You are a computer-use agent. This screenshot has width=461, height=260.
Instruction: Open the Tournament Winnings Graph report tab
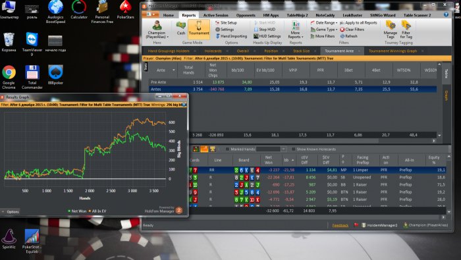point(393,51)
